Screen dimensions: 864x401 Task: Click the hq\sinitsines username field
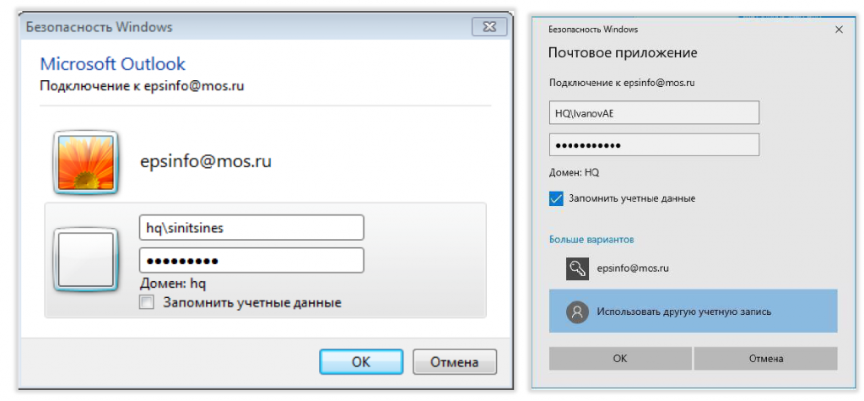251,228
